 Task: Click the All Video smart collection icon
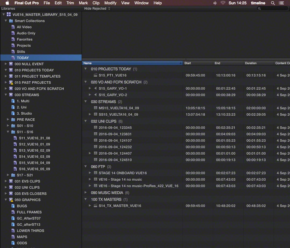pyautogui.click(x=13, y=27)
